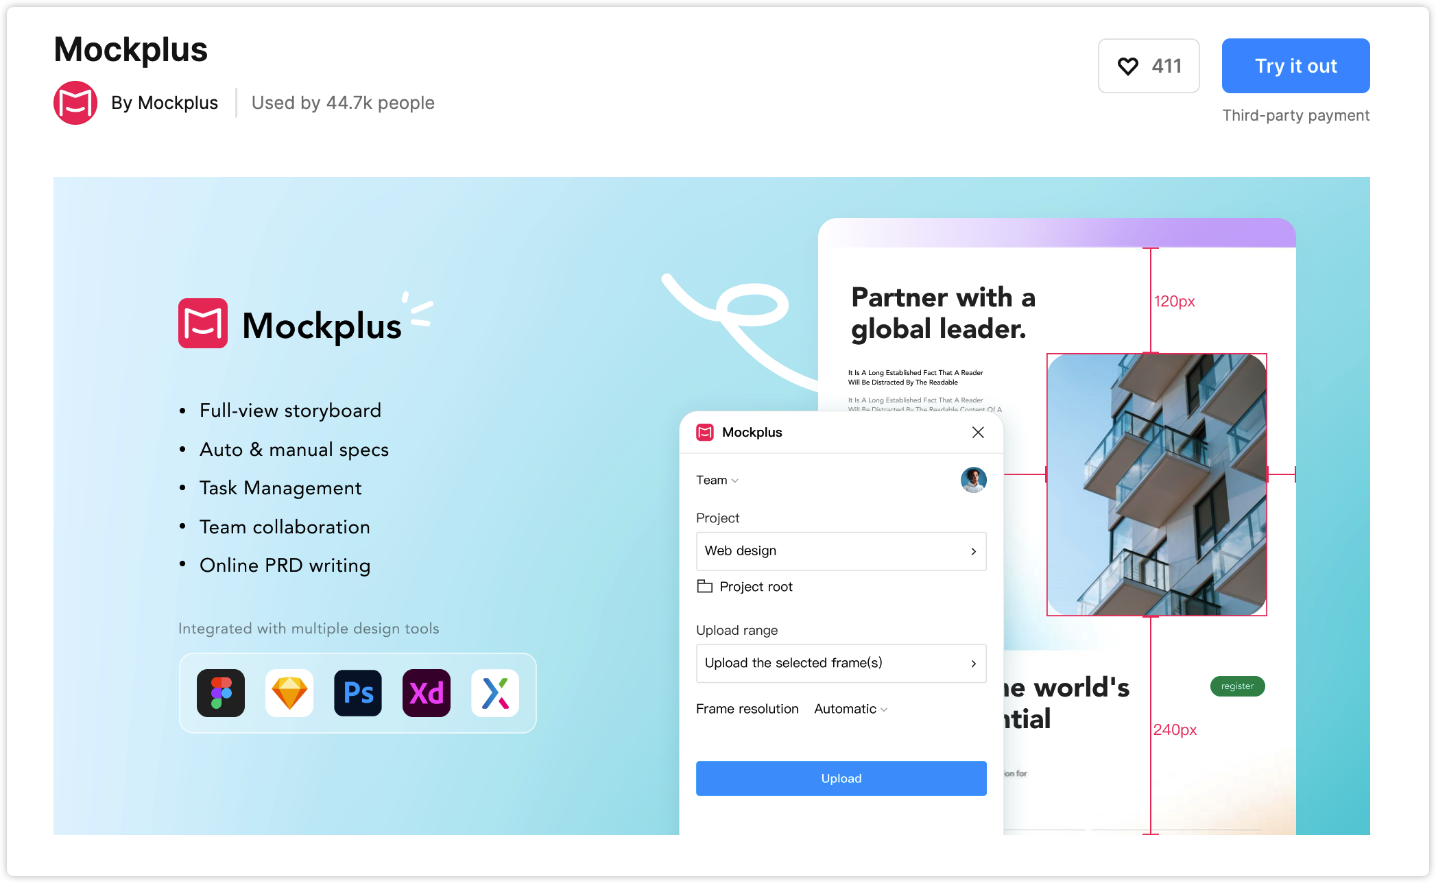1436x883 pixels.
Task: Expand the Team dropdown
Action: click(x=717, y=481)
